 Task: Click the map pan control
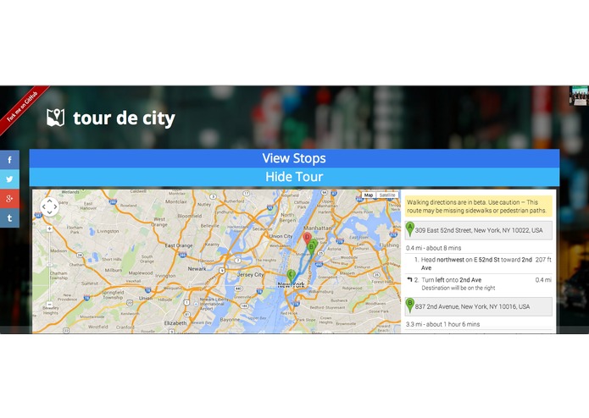(x=50, y=207)
